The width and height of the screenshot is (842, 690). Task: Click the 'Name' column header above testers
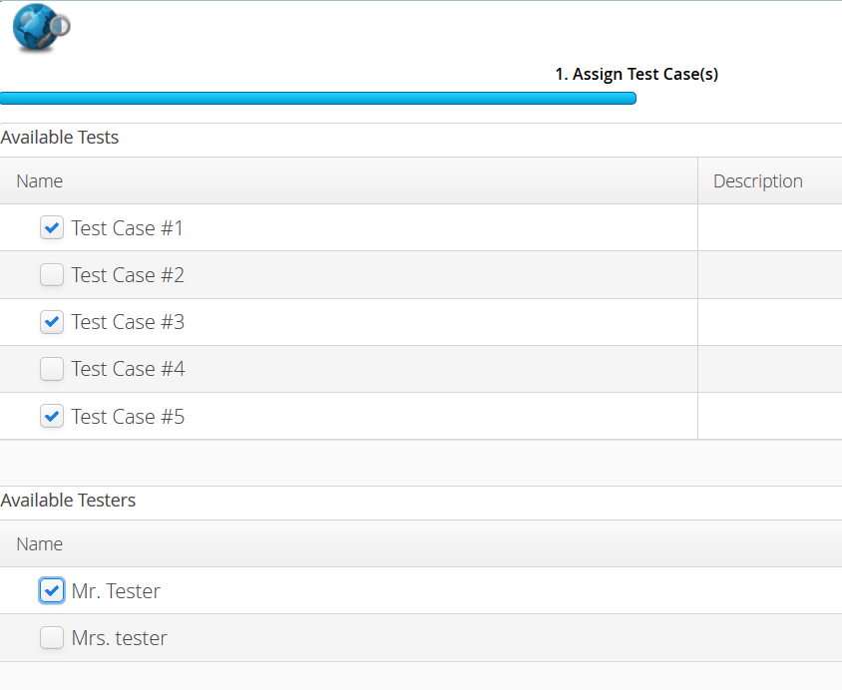click(39, 543)
